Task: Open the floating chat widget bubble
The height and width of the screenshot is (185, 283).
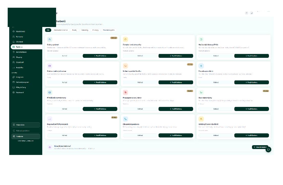Action: tap(268, 150)
